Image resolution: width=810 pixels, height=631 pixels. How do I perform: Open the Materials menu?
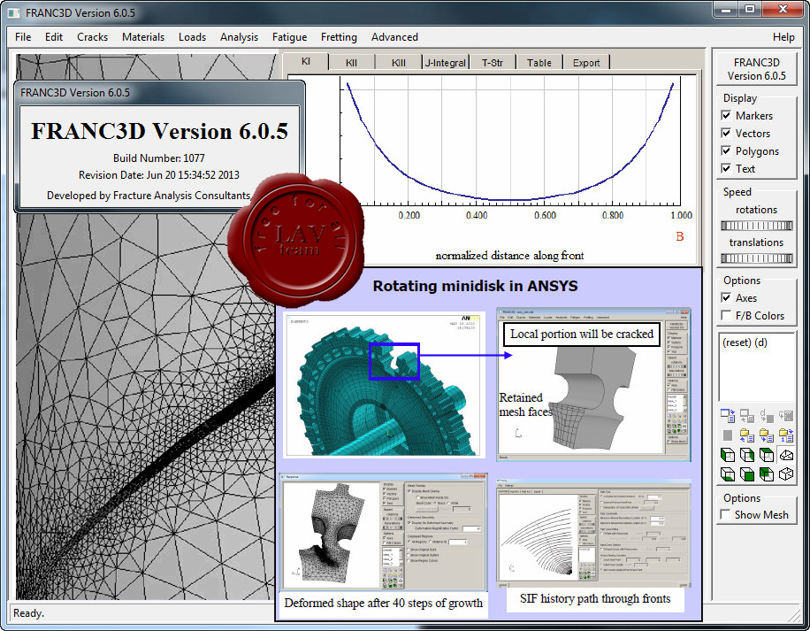pos(143,37)
